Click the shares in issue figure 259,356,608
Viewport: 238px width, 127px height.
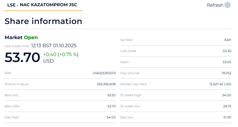pyautogui.click(x=106, y=84)
